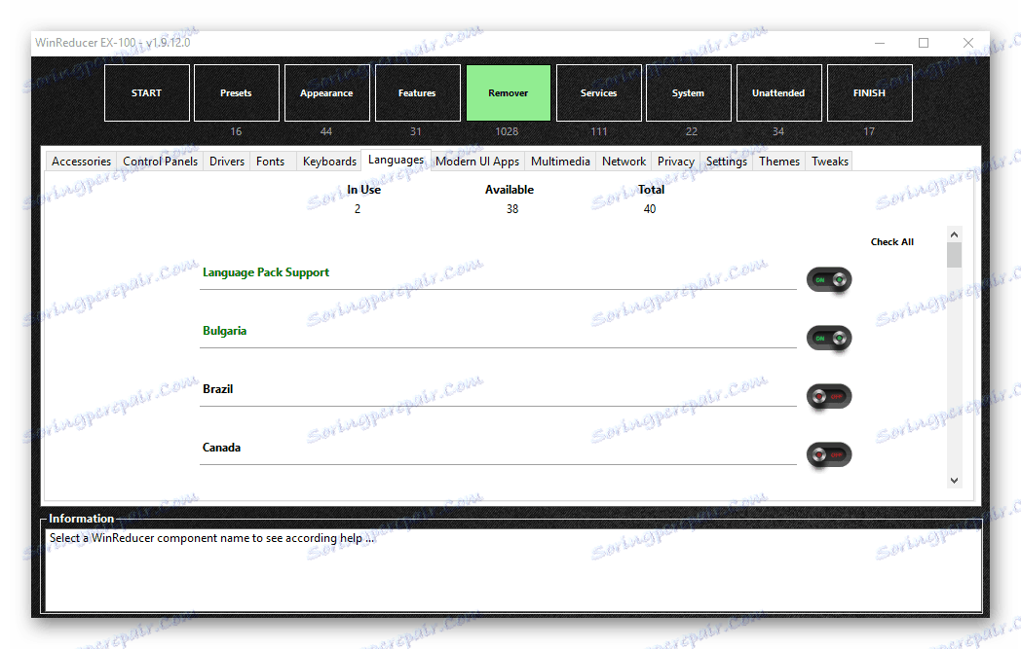Viewport: 1021px width, 649px height.
Task: Switch to the Control Panels tab
Action: (x=160, y=162)
